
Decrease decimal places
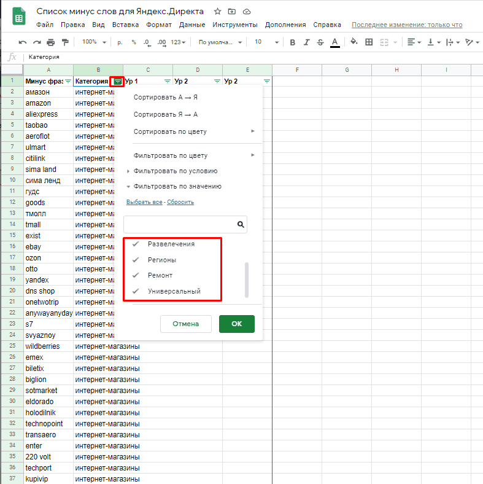click(x=147, y=42)
